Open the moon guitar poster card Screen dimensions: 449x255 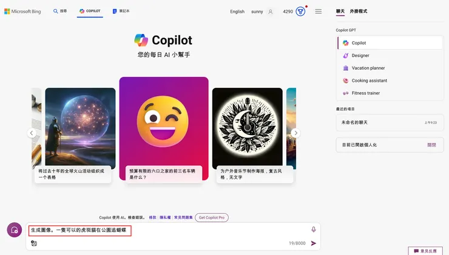coord(248,127)
